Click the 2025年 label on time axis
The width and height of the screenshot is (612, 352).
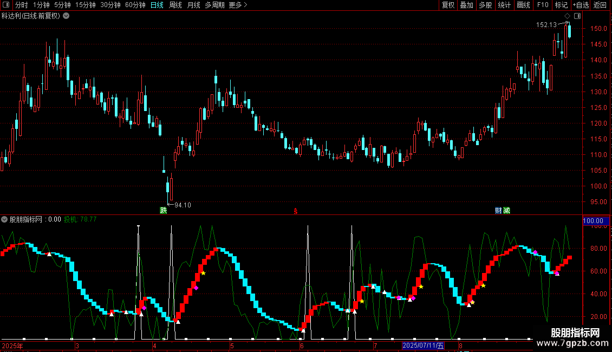pos(12,346)
